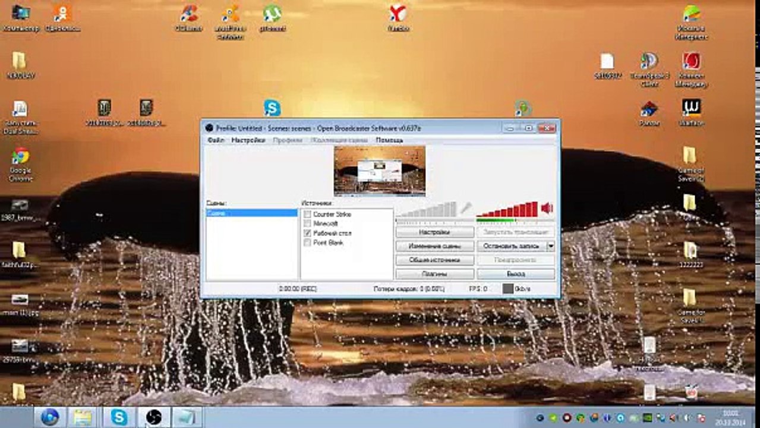Click the Плагины button

[435, 274]
